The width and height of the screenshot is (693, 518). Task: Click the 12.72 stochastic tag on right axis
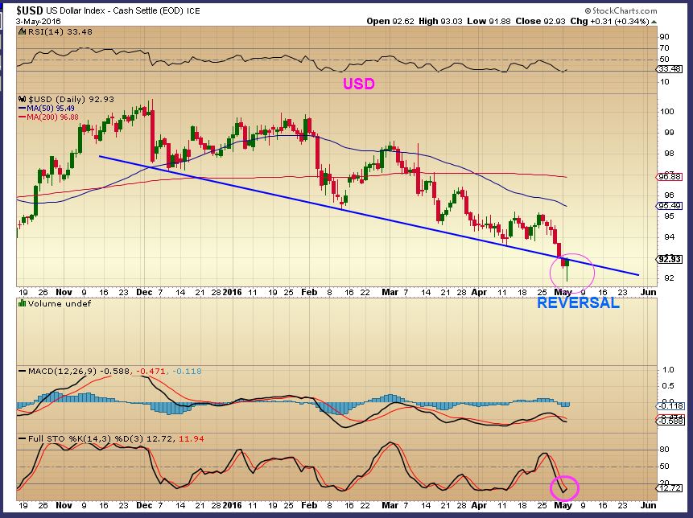[x=670, y=488]
